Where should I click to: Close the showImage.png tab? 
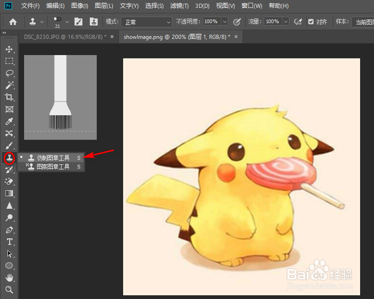click(x=236, y=37)
